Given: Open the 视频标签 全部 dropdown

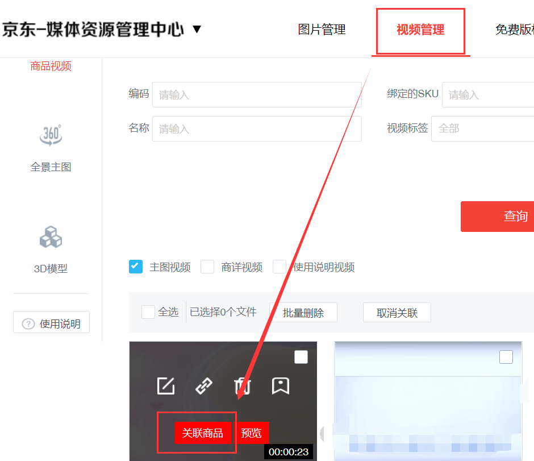Looking at the screenshot, I should pos(482,128).
